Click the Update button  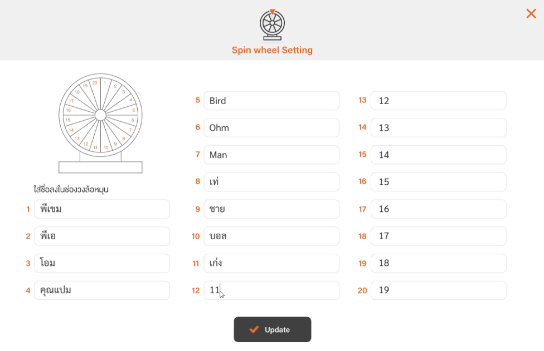tap(273, 329)
